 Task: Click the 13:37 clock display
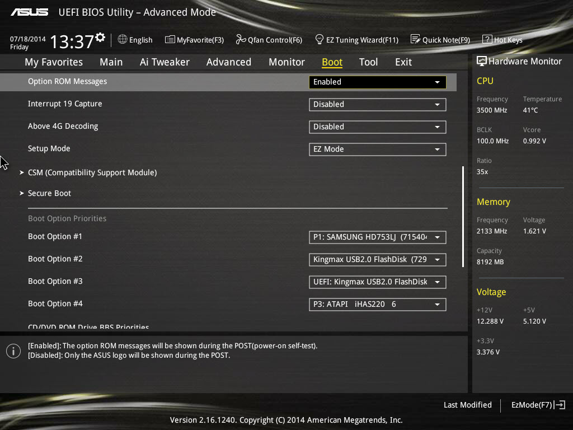tap(72, 41)
